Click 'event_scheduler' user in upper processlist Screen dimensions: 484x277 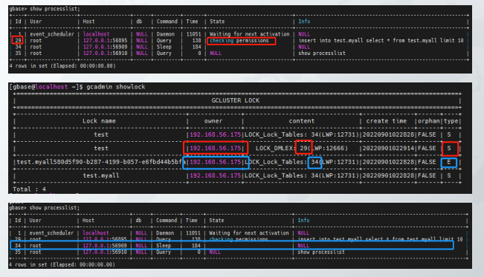52,34
